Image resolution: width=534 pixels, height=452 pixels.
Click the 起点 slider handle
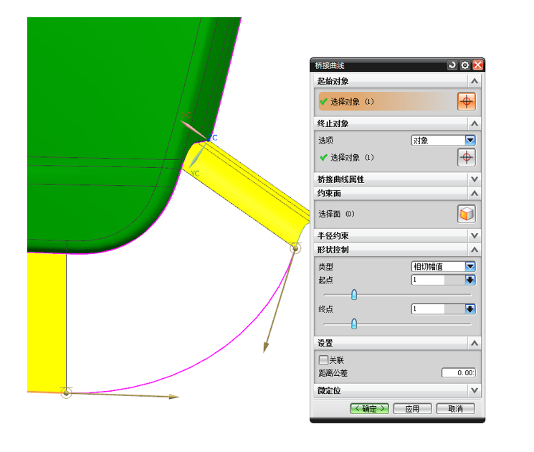354,294
